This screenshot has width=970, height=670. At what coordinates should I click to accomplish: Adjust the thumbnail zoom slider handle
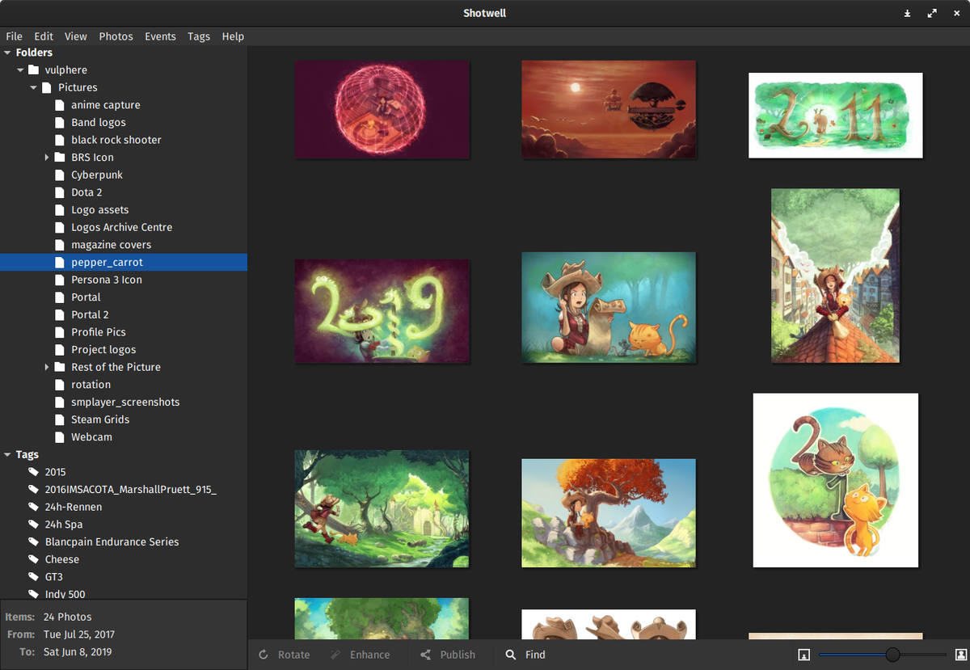[892, 655]
